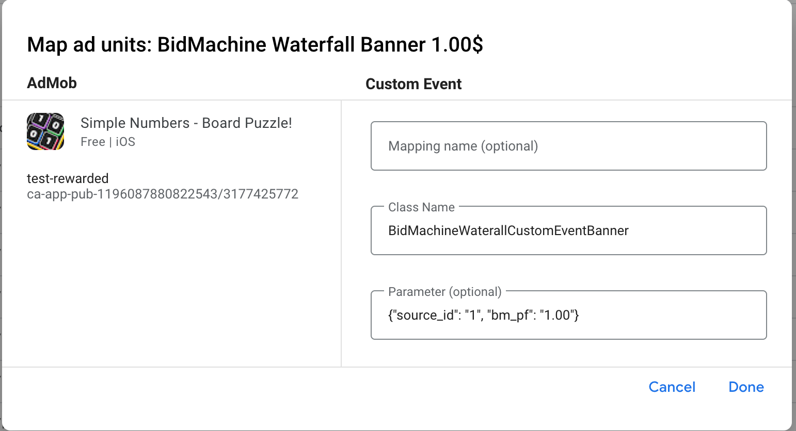Viewport: 796px width, 431px height.
Task: Click the Class Name floating label
Action: 422,207
